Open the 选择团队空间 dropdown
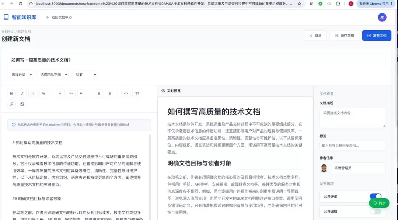The image size is (398, 220). [x=52, y=74]
